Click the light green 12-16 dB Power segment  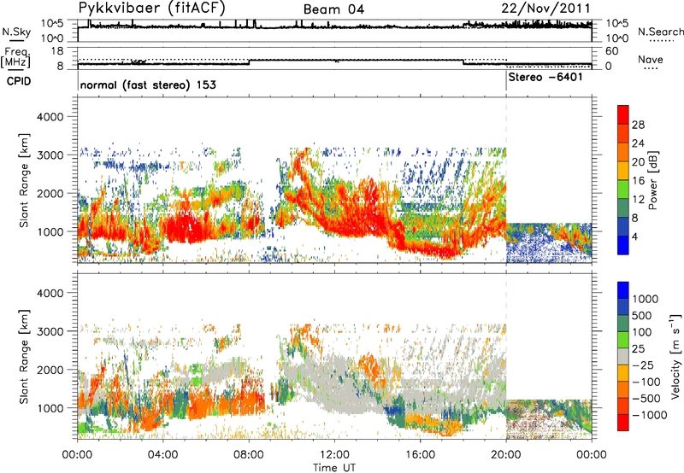point(623,189)
